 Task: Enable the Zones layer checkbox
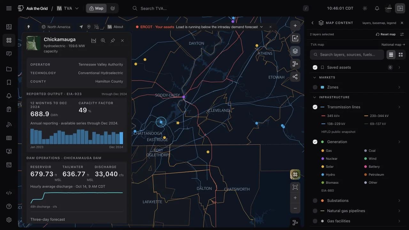point(315,87)
